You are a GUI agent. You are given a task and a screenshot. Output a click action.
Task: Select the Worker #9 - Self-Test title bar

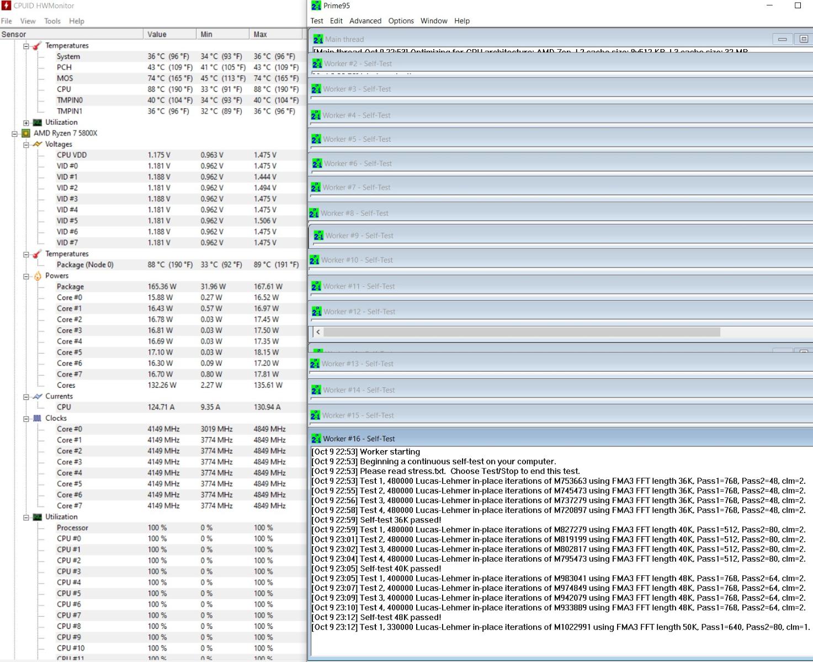pyautogui.click(x=561, y=236)
